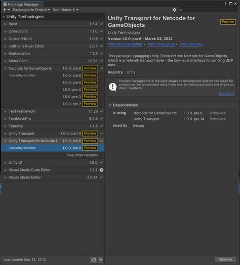Open View documentation link
240x265 pixels.
click(x=125, y=45)
